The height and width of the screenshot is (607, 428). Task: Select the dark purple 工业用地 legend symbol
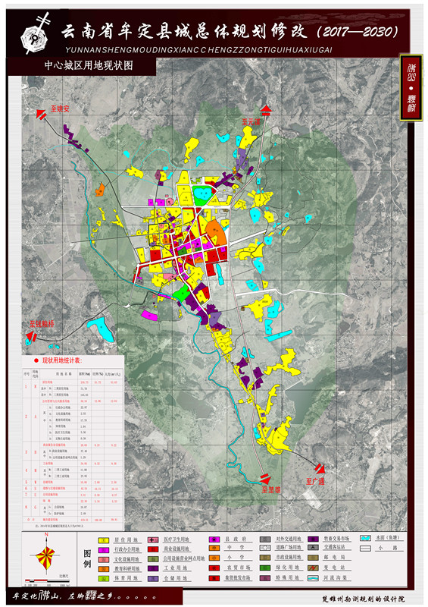[153, 568]
